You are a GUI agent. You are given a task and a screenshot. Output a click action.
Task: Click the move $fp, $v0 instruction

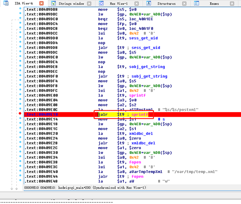point(117,24)
